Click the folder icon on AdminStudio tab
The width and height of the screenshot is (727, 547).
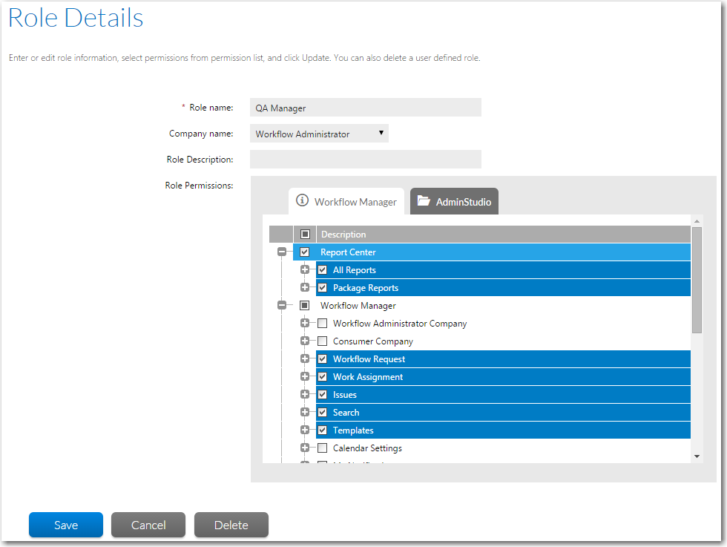pyautogui.click(x=424, y=200)
